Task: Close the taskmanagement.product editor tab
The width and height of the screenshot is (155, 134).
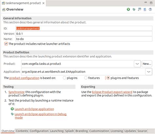Action: tap(43, 3)
